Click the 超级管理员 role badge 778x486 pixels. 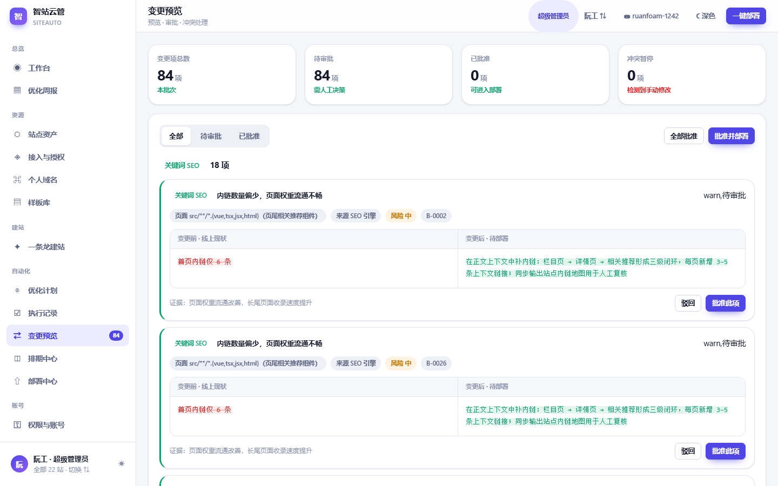point(553,16)
